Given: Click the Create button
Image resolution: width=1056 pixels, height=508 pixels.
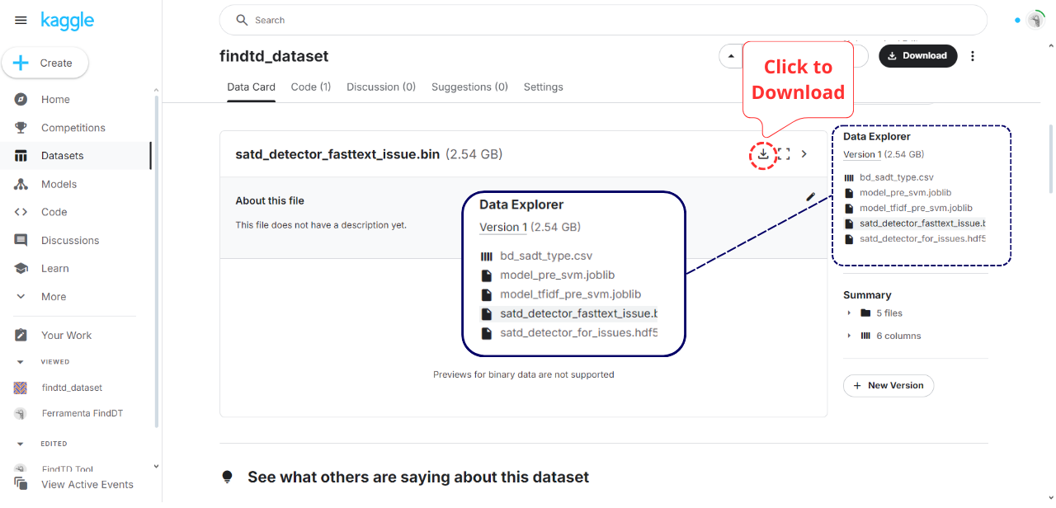Looking at the screenshot, I should pos(45,63).
